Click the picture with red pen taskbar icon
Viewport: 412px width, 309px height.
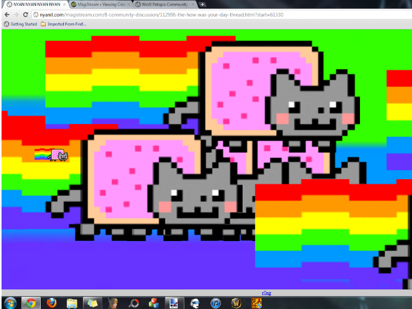point(175,303)
